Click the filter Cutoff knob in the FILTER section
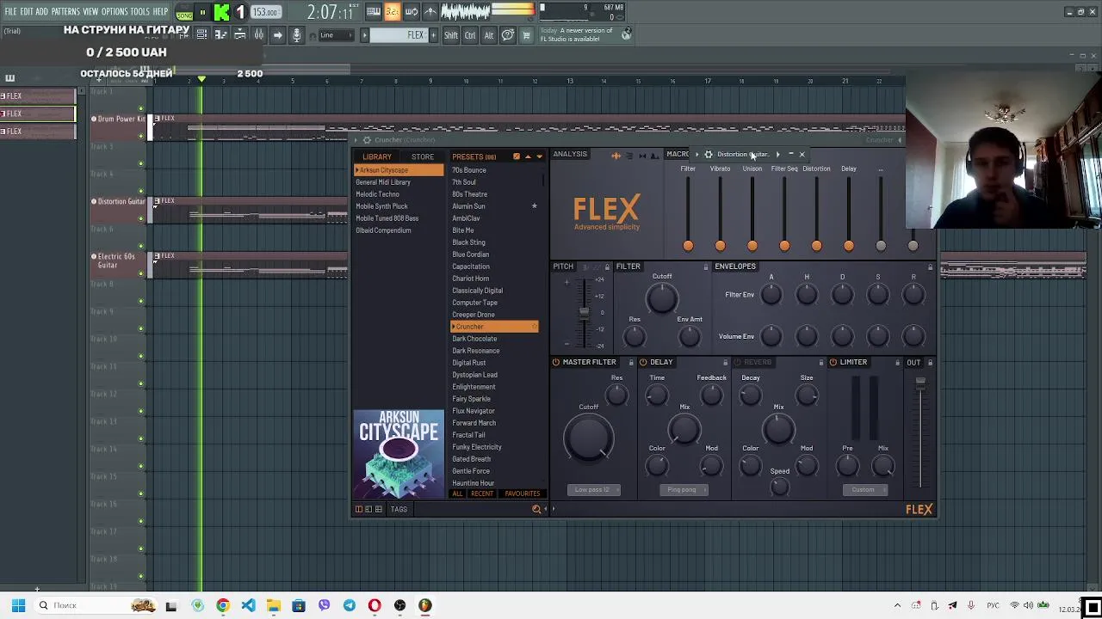1102x619 pixels. [x=662, y=298]
